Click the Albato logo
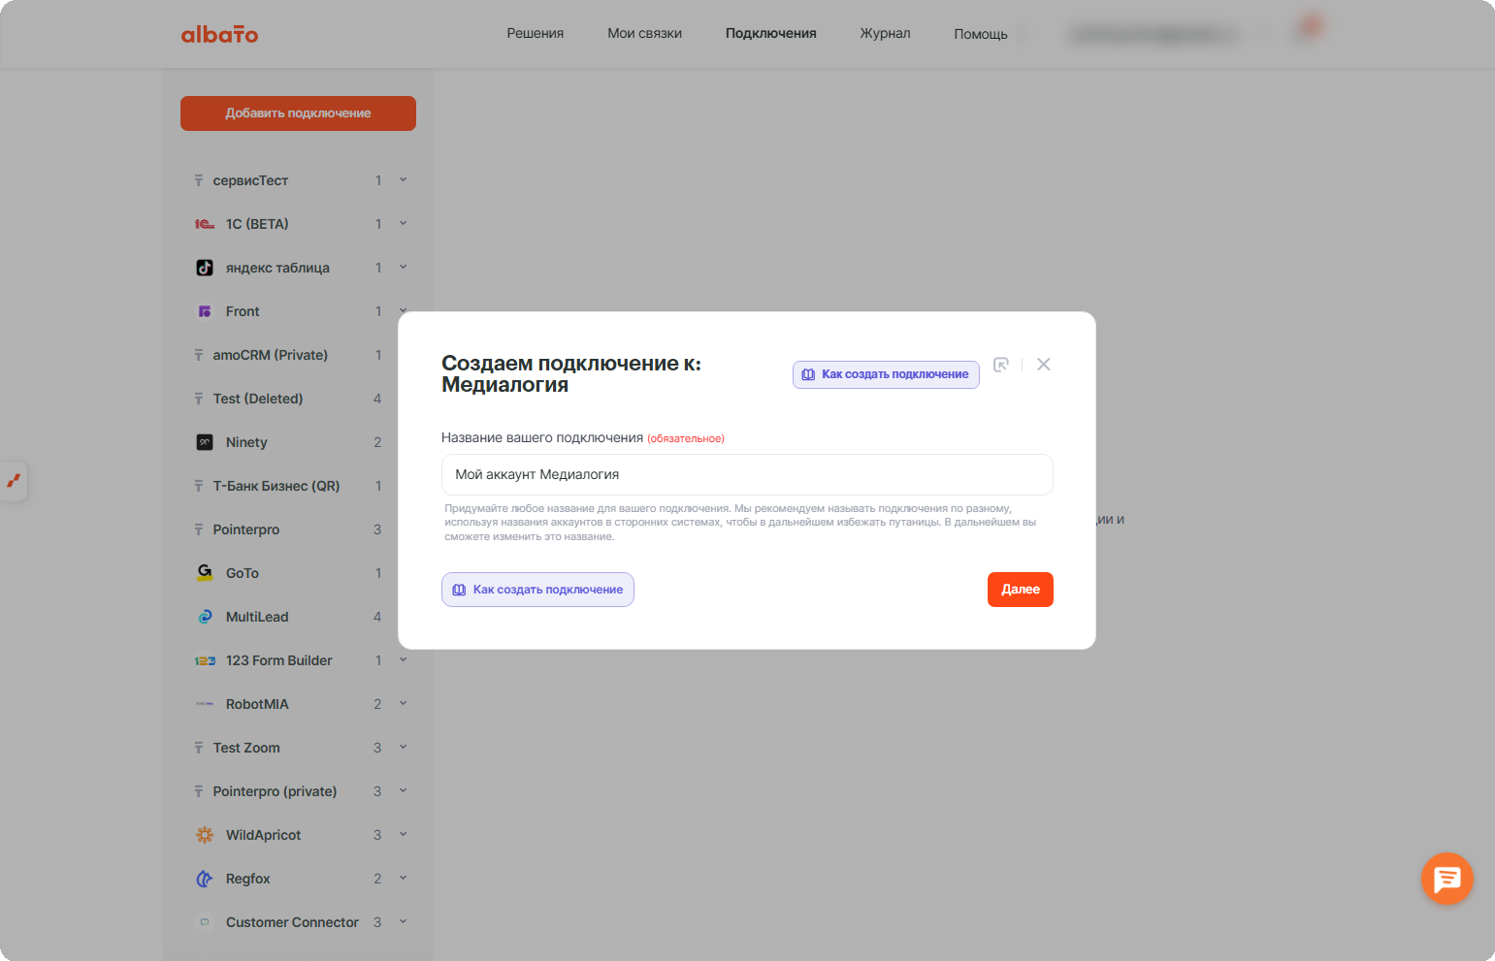 pyautogui.click(x=219, y=34)
